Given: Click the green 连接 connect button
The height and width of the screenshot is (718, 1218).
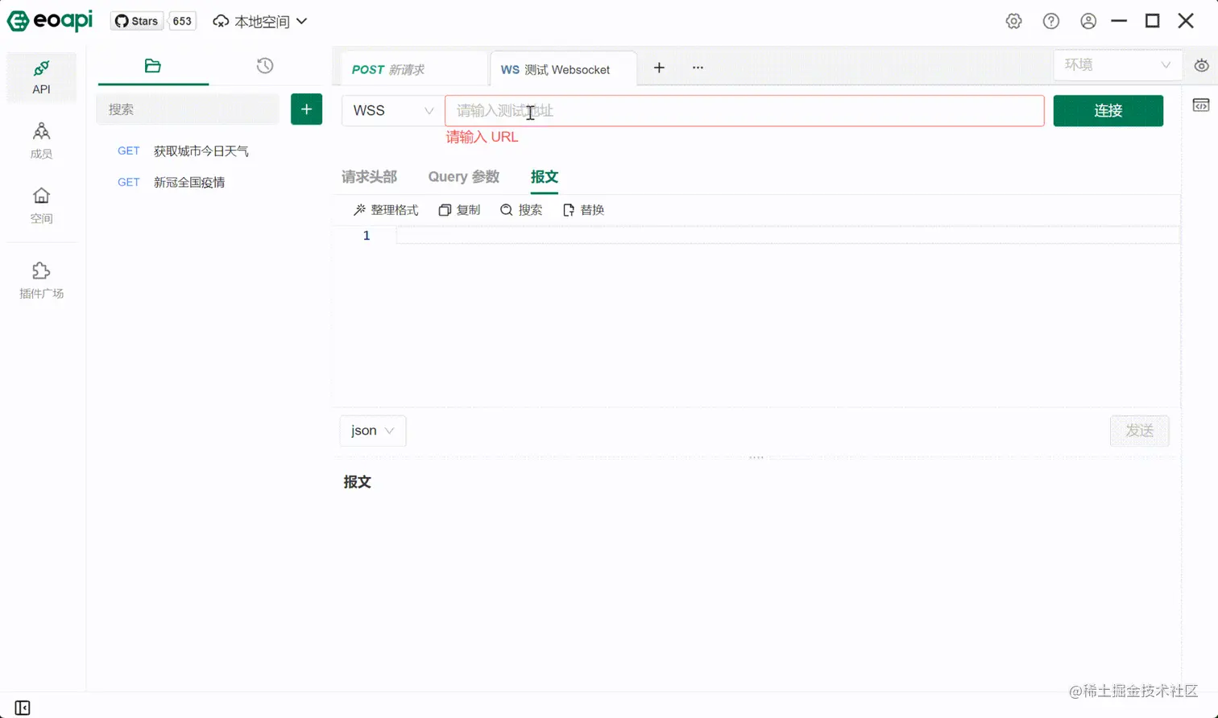Looking at the screenshot, I should coord(1108,110).
